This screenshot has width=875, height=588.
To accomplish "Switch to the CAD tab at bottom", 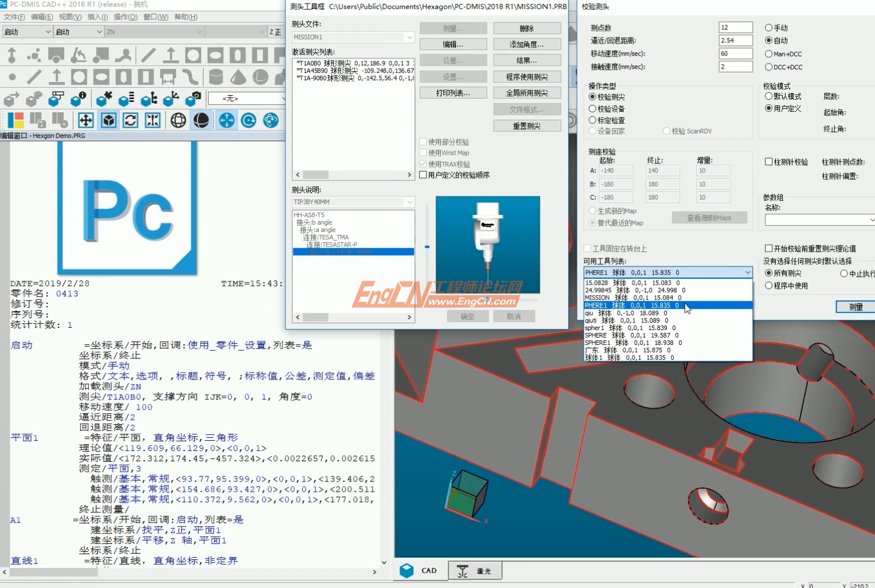I will [420, 570].
